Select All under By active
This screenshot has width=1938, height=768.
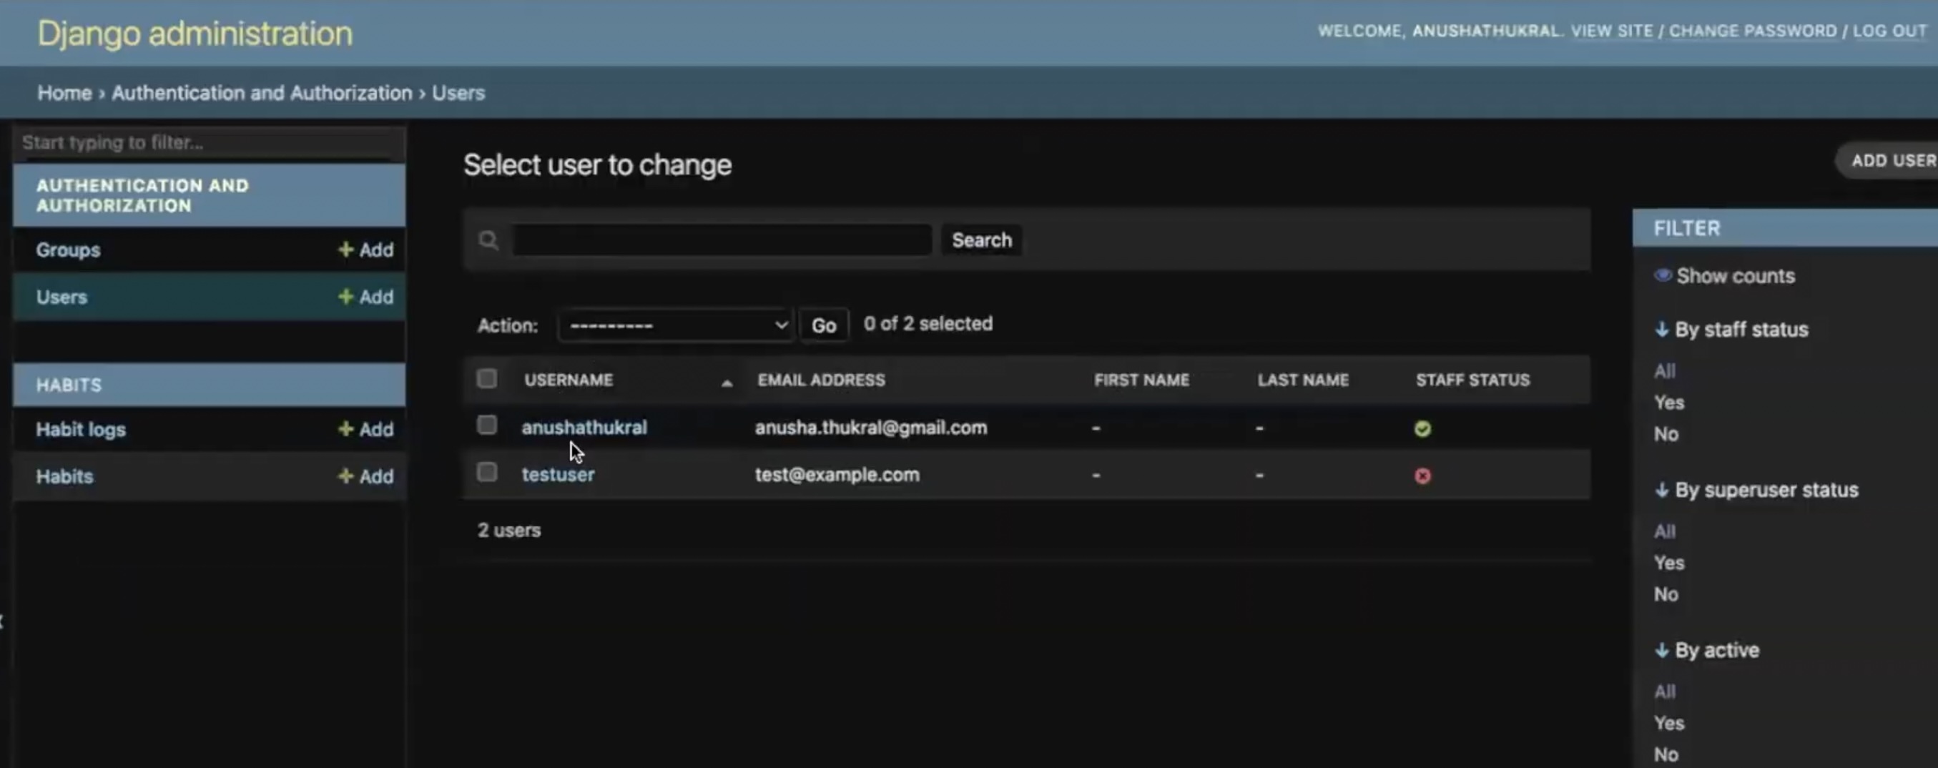coord(1664,692)
